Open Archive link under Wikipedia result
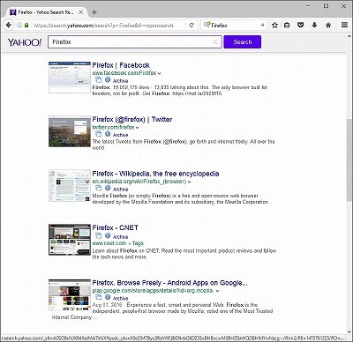 coord(121,189)
